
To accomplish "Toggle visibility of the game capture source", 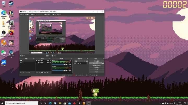I will [48, 61].
